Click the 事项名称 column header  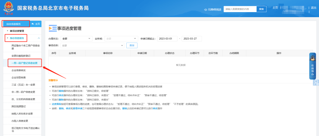point(108,53)
